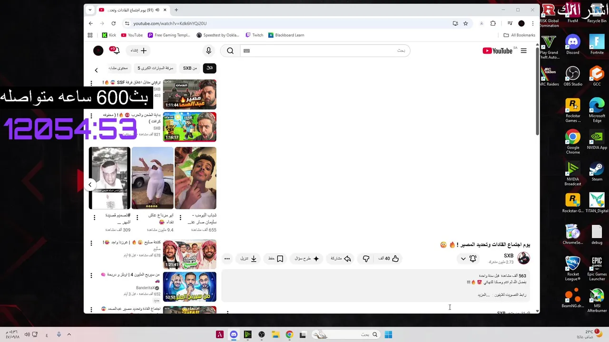609x342 pixels.
Task: Click the Ask (طرح سؤال) button
Action: (x=306, y=258)
